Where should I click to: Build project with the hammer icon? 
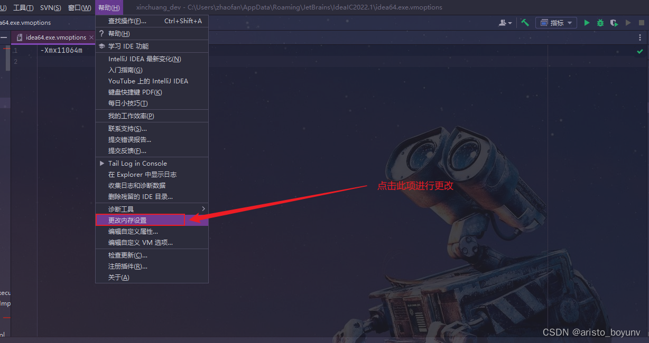(x=525, y=23)
